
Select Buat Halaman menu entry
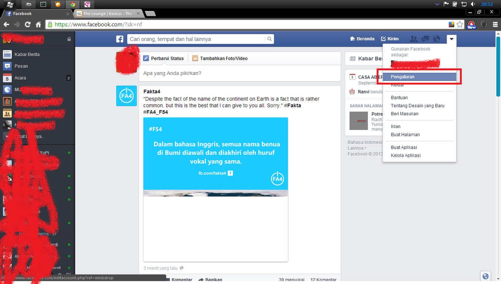pyautogui.click(x=405, y=134)
